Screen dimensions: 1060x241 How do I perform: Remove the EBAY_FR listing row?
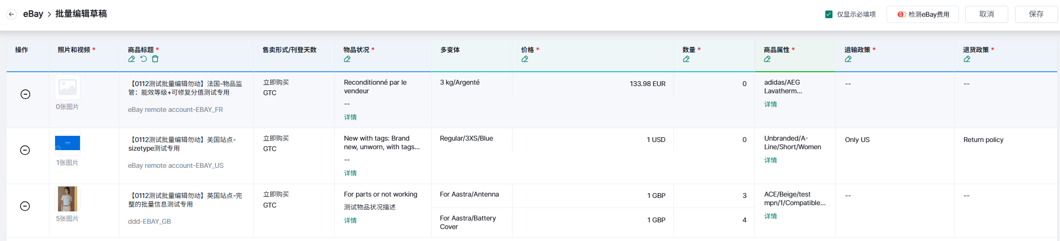[x=25, y=94]
